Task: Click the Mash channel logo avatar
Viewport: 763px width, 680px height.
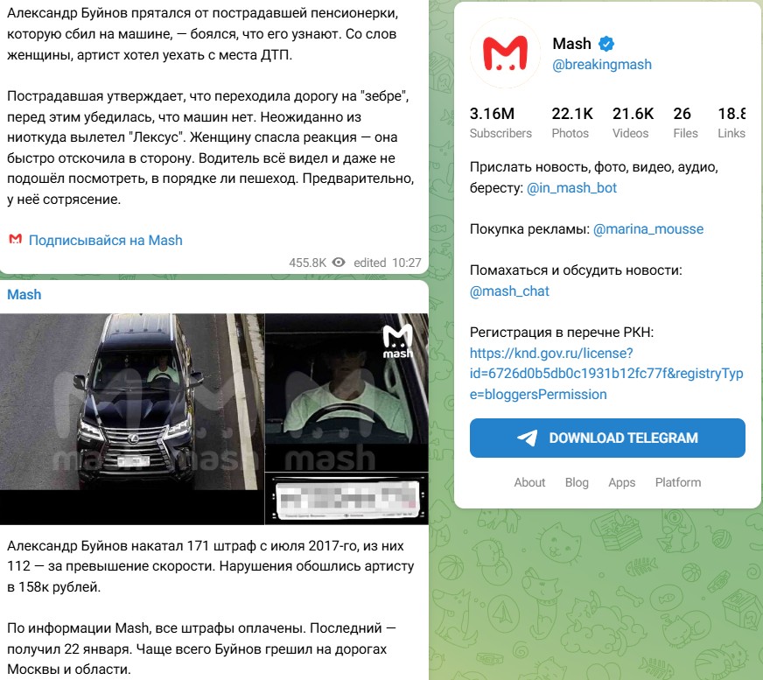Action: click(x=505, y=53)
